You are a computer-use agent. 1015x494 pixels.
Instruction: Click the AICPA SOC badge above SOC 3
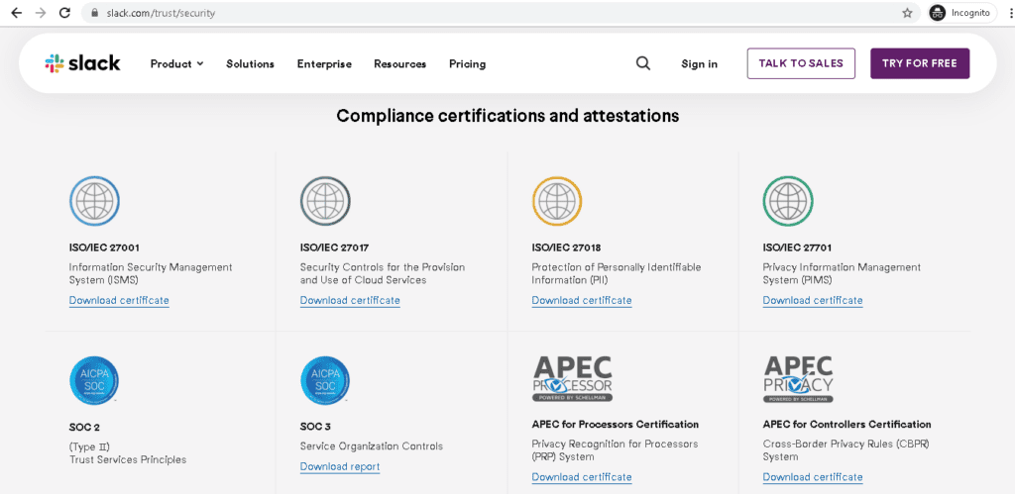[x=325, y=381]
